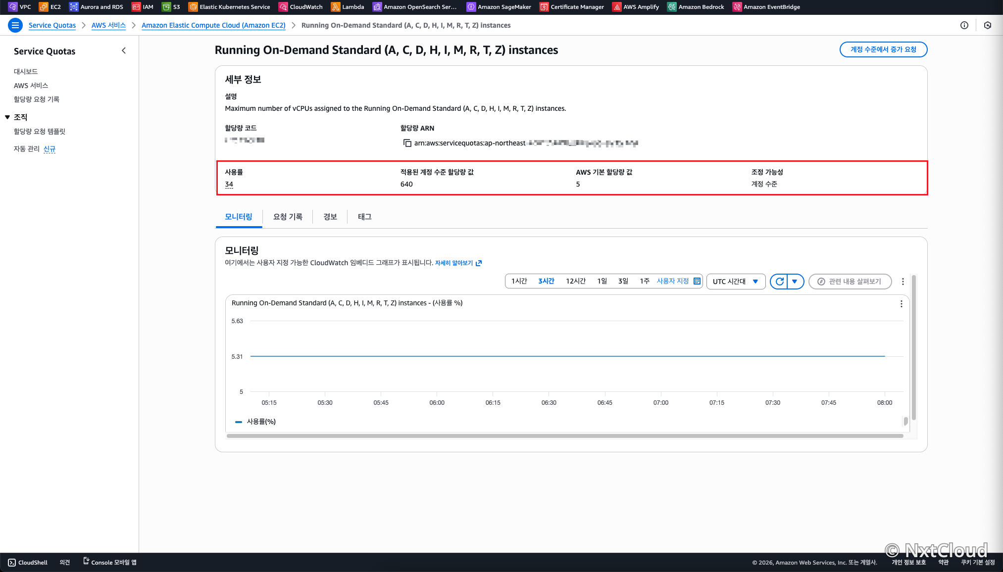The image size is (1003, 572).
Task: Select the 1주 time range
Action: click(x=644, y=281)
